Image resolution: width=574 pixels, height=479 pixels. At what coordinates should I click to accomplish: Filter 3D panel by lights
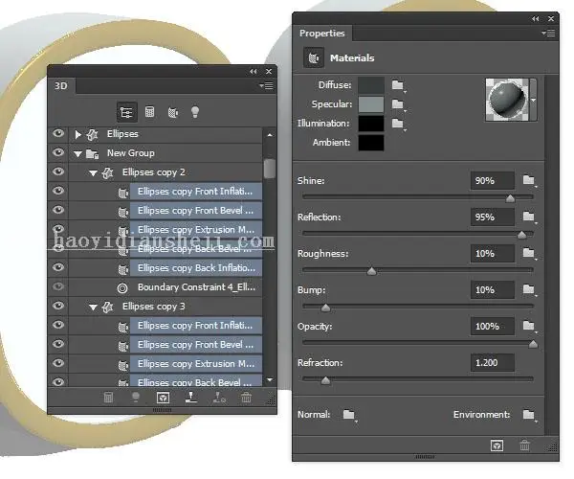tap(195, 112)
